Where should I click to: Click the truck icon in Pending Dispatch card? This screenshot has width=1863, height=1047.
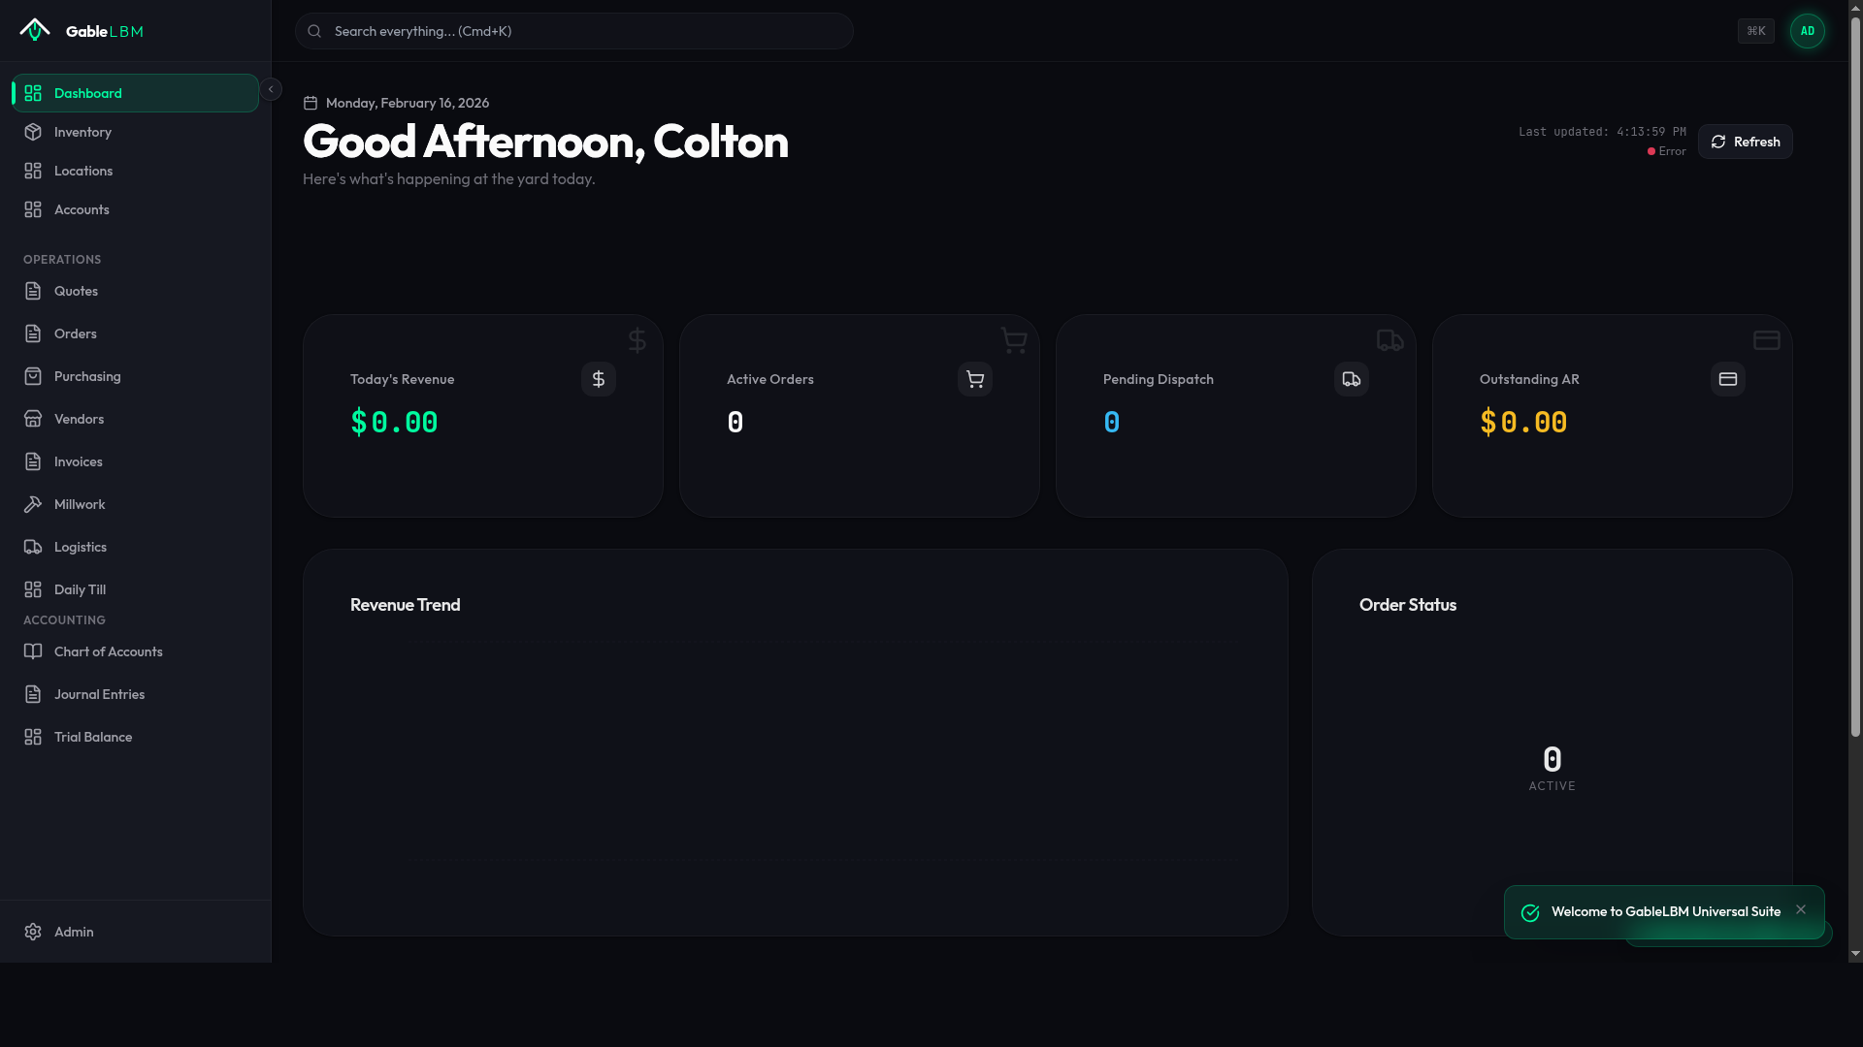coord(1352,379)
